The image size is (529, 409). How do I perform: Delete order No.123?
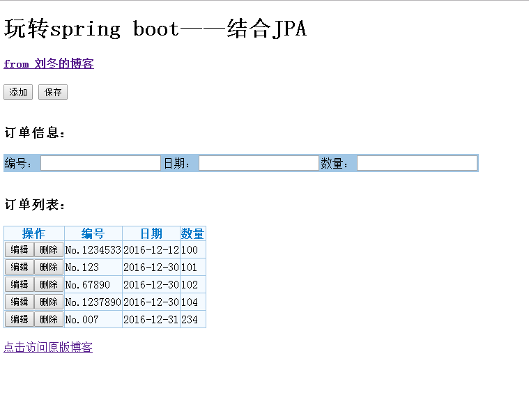49,267
